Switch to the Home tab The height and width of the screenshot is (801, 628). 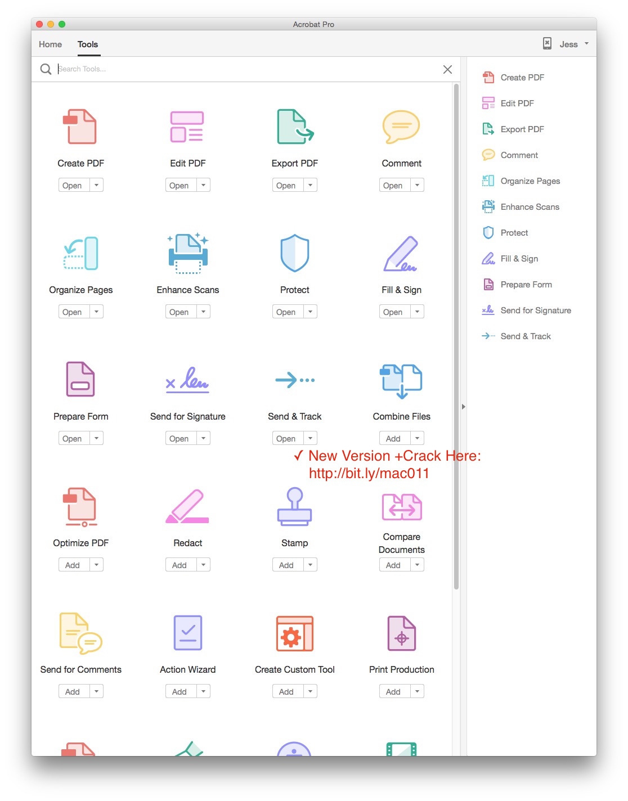(50, 44)
